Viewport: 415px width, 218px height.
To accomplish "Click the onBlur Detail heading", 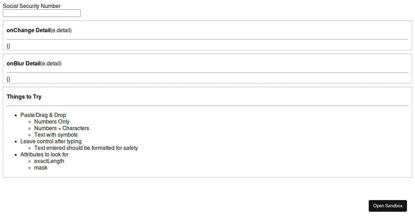I will (24, 63).
